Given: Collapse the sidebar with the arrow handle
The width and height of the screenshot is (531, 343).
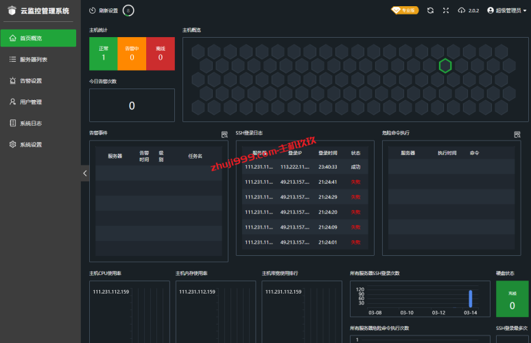Looking at the screenshot, I should 85,174.
